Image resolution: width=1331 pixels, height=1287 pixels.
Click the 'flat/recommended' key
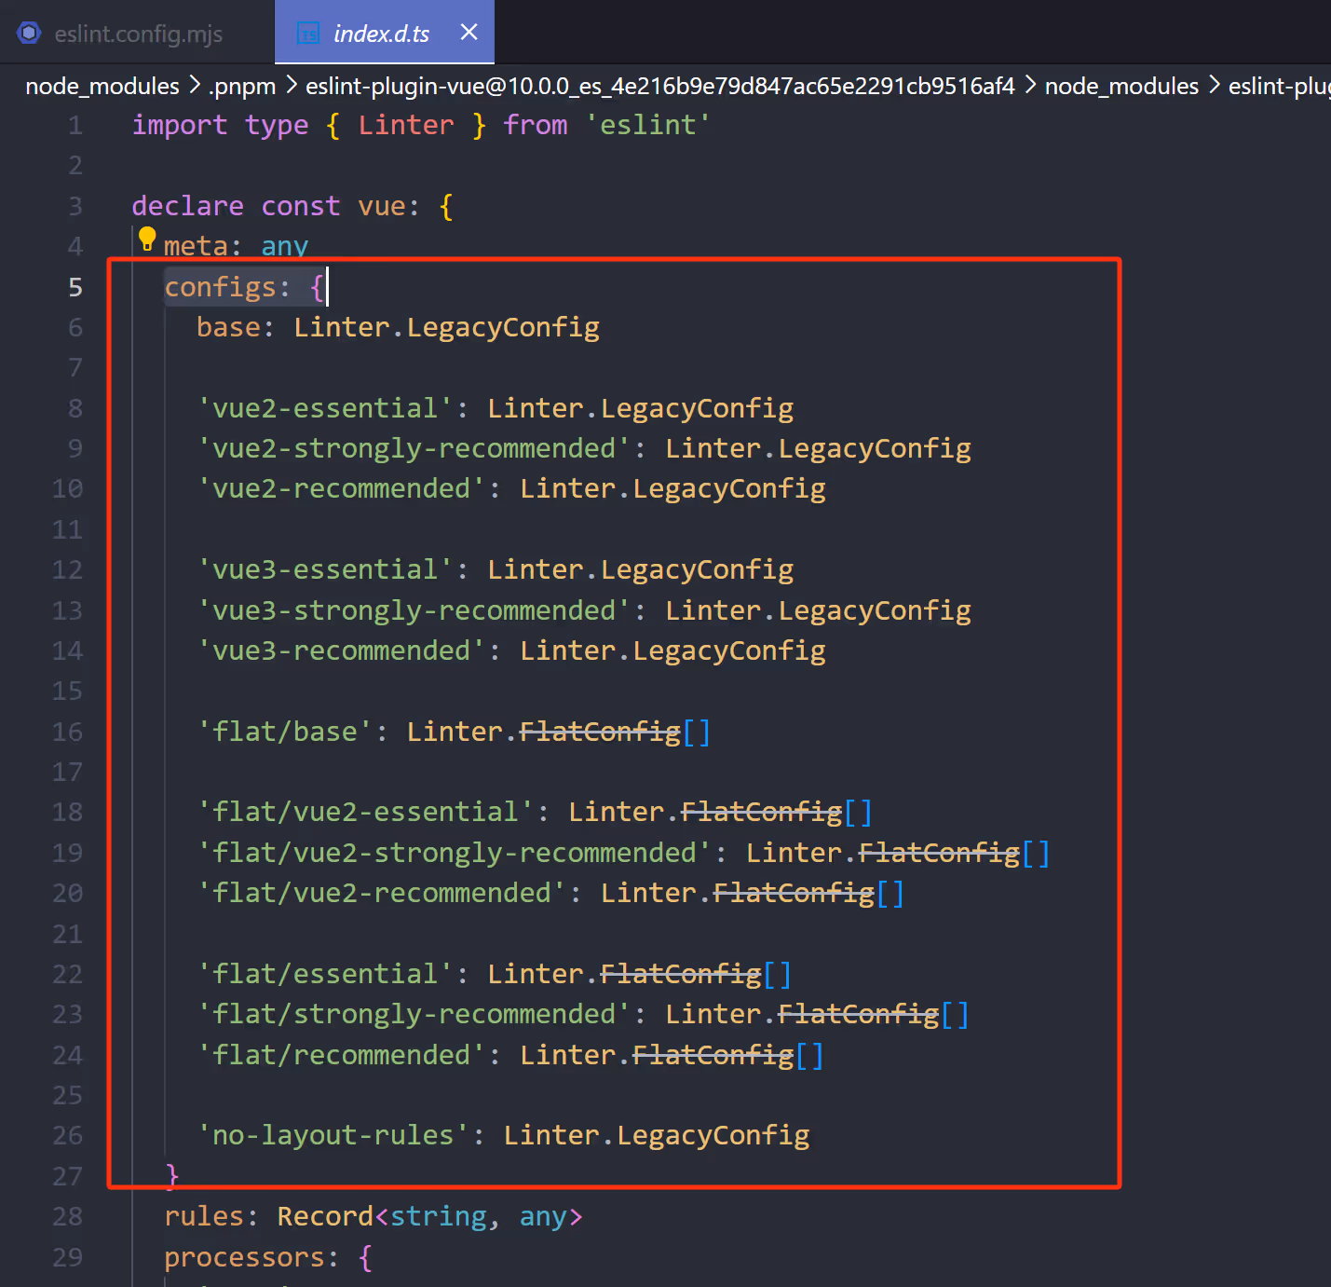[x=341, y=1056]
